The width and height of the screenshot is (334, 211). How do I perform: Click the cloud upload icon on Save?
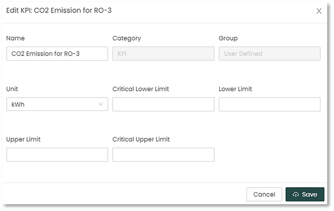click(296, 194)
